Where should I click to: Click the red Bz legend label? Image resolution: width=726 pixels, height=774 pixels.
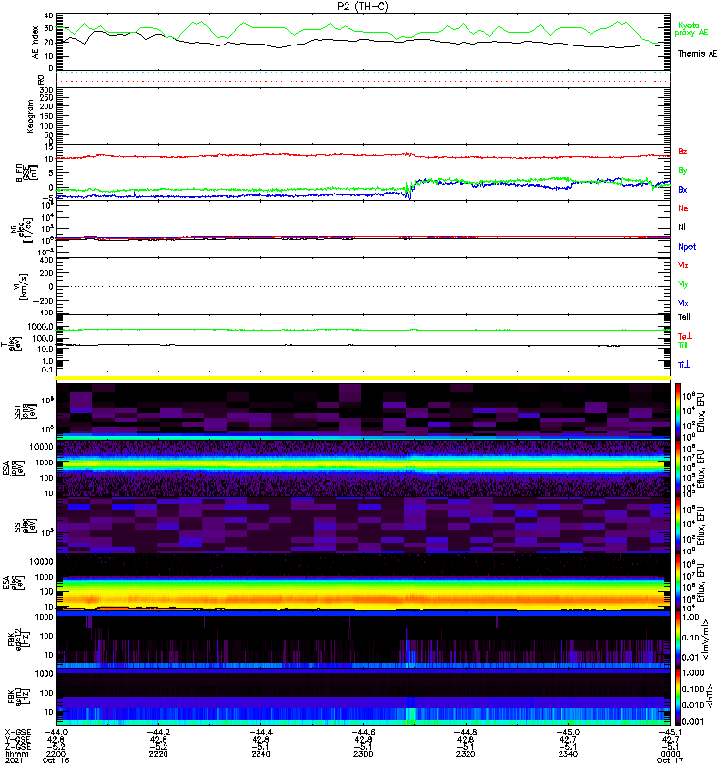682,151
